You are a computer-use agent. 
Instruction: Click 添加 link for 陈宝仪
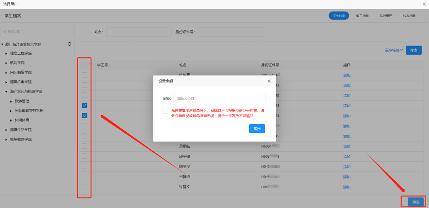[347, 167]
